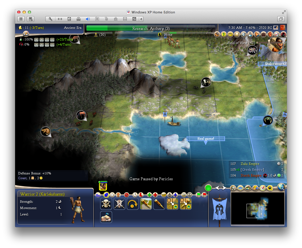Click the crossed-swords shield action button
The width and height of the screenshot is (302, 248).
pyautogui.click(x=119, y=204)
